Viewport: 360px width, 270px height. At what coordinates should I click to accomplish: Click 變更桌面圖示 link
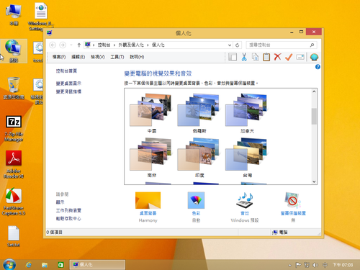coord(68,84)
